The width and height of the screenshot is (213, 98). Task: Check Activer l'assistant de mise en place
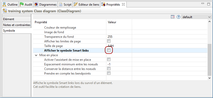[x=109, y=59]
